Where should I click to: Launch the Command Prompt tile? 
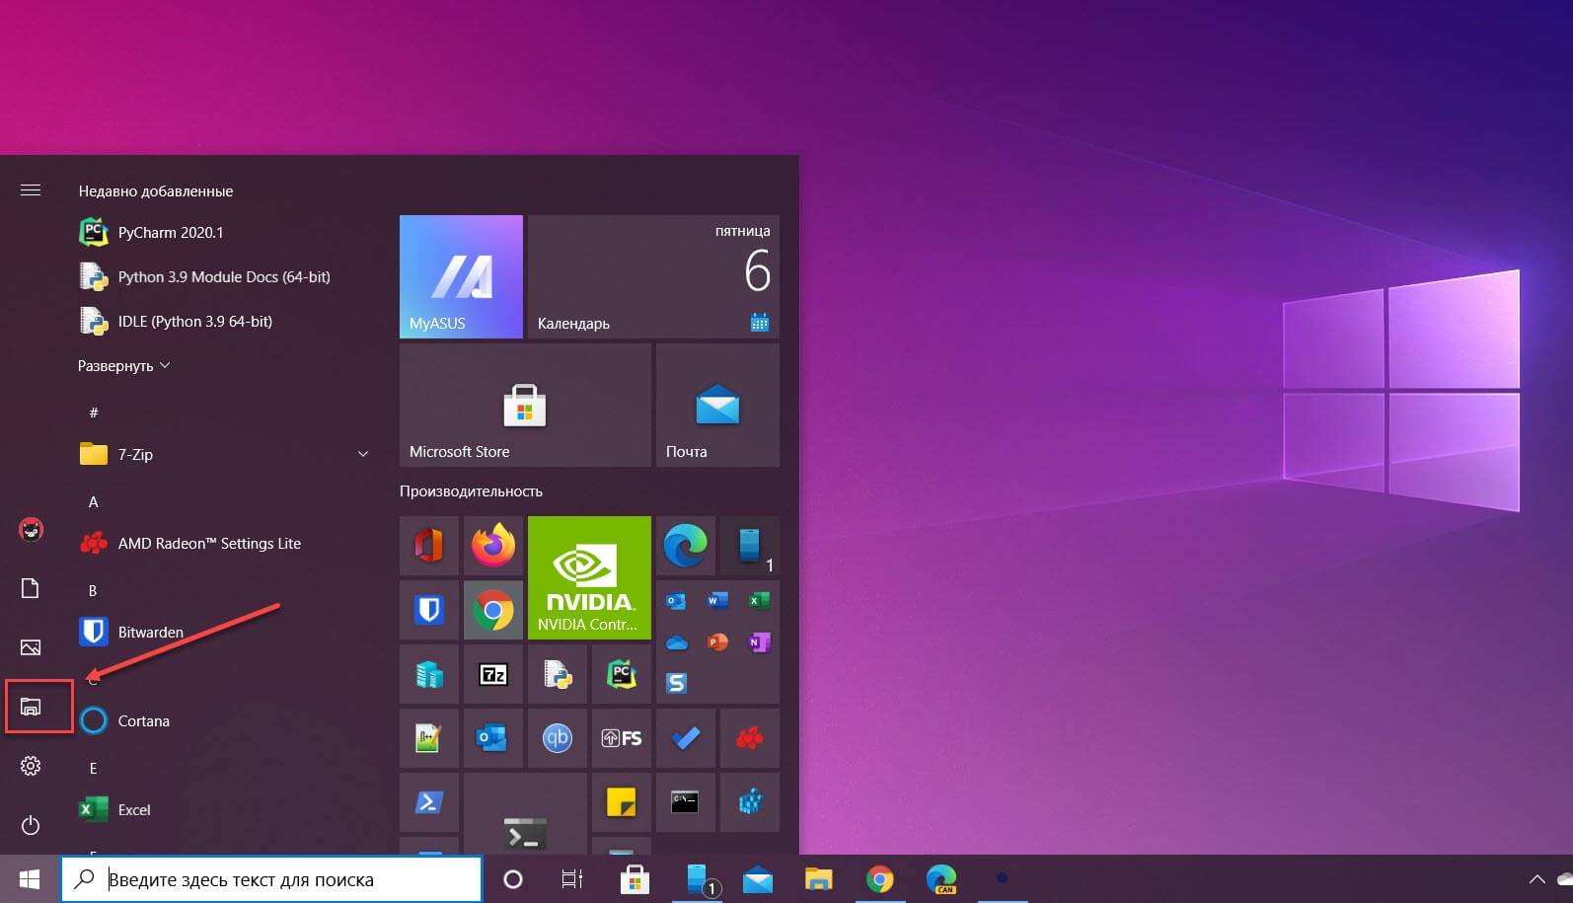click(x=686, y=802)
